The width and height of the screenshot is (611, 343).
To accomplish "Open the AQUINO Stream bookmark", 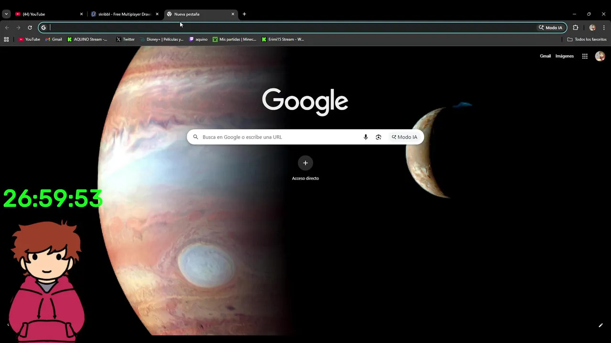I will click(87, 40).
